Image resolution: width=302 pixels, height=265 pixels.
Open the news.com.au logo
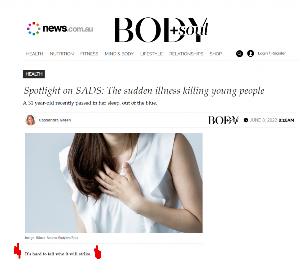[x=60, y=29]
